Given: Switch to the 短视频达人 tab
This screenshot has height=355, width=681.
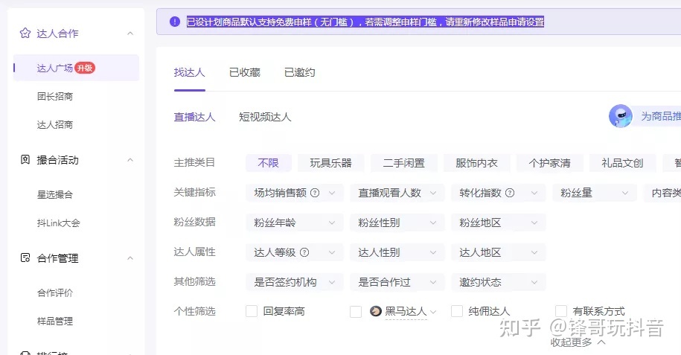Looking at the screenshot, I should pyautogui.click(x=265, y=117).
